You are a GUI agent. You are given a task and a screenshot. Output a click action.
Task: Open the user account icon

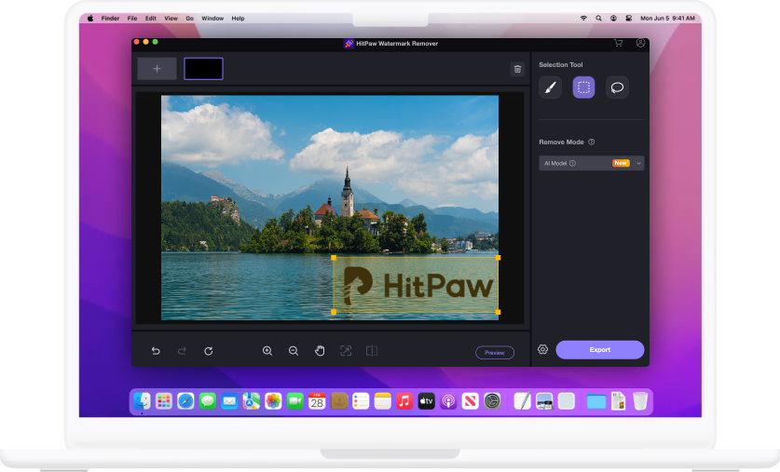pyautogui.click(x=640, y=43)
